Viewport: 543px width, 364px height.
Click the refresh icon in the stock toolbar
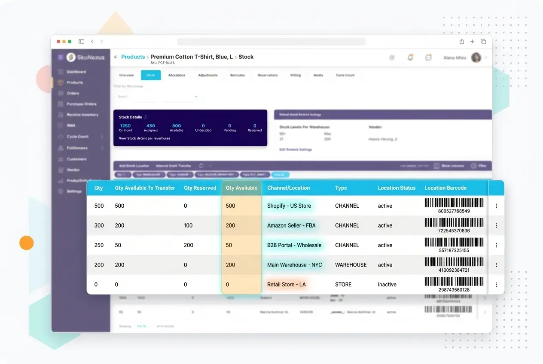(x=201, y=165)
